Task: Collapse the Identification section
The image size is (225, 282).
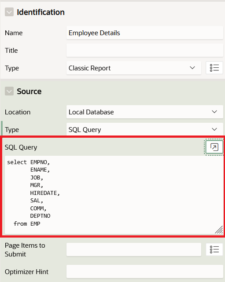Action: [9, 12]
